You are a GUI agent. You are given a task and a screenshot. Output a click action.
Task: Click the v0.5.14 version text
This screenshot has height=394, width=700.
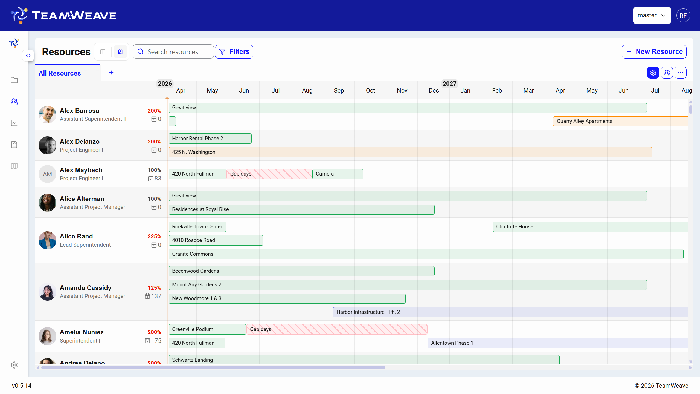pos(22,386)
